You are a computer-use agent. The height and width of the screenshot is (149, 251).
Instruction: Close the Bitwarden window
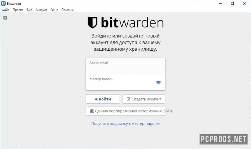point(245,3)
